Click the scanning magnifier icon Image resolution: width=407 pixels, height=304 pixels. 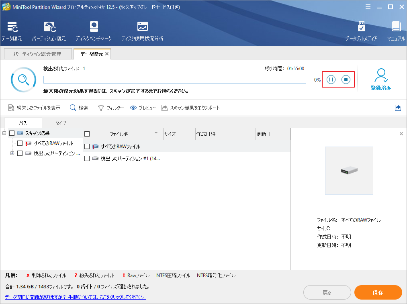point(23,80)
